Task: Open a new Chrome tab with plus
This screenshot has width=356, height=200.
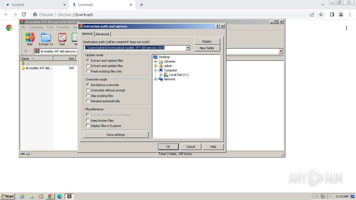Action: point(142,5)
